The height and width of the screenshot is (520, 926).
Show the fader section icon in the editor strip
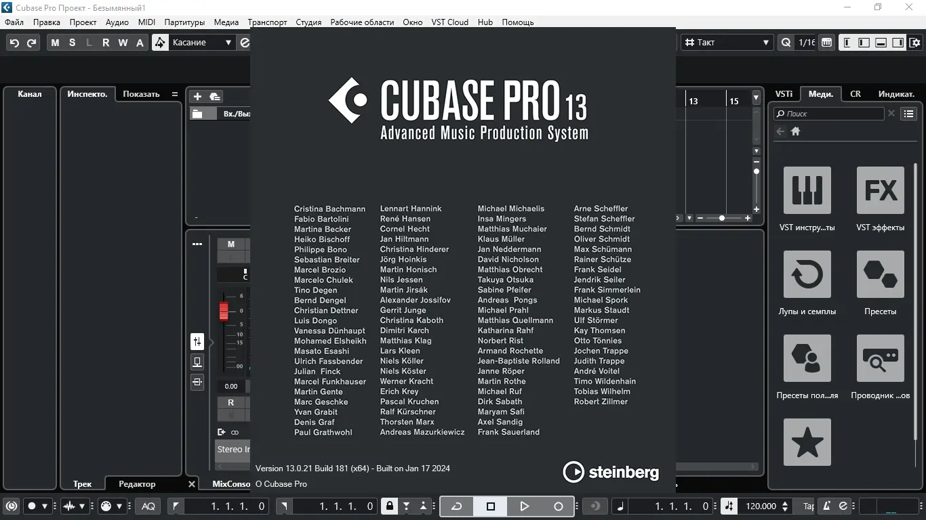click(197, 341)
